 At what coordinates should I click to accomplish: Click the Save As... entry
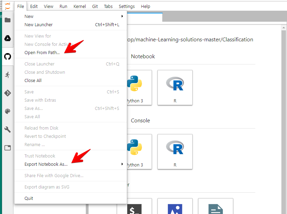tap(71, 108)
